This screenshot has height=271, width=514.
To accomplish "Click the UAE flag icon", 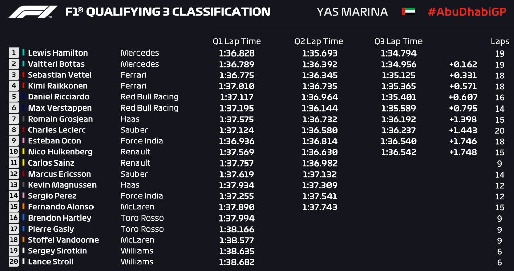I will 408,12.
